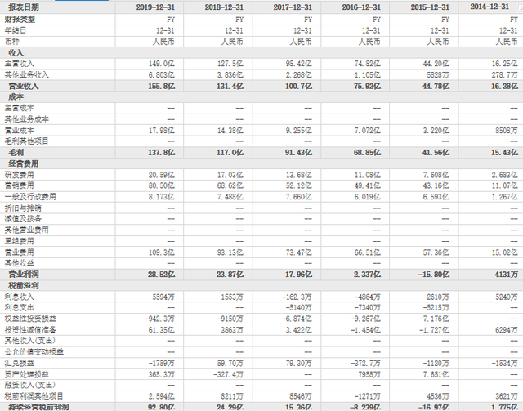The width and height of the screenshot is (523, 411).
Task: Select the -5140万 interest expense cell
Action: click(x=298, y=307)
